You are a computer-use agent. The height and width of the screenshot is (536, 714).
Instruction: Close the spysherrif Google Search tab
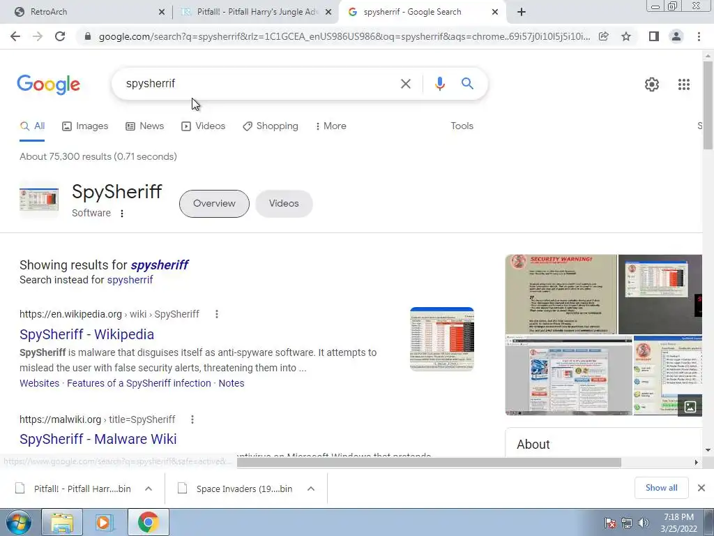tap(495, 12)
